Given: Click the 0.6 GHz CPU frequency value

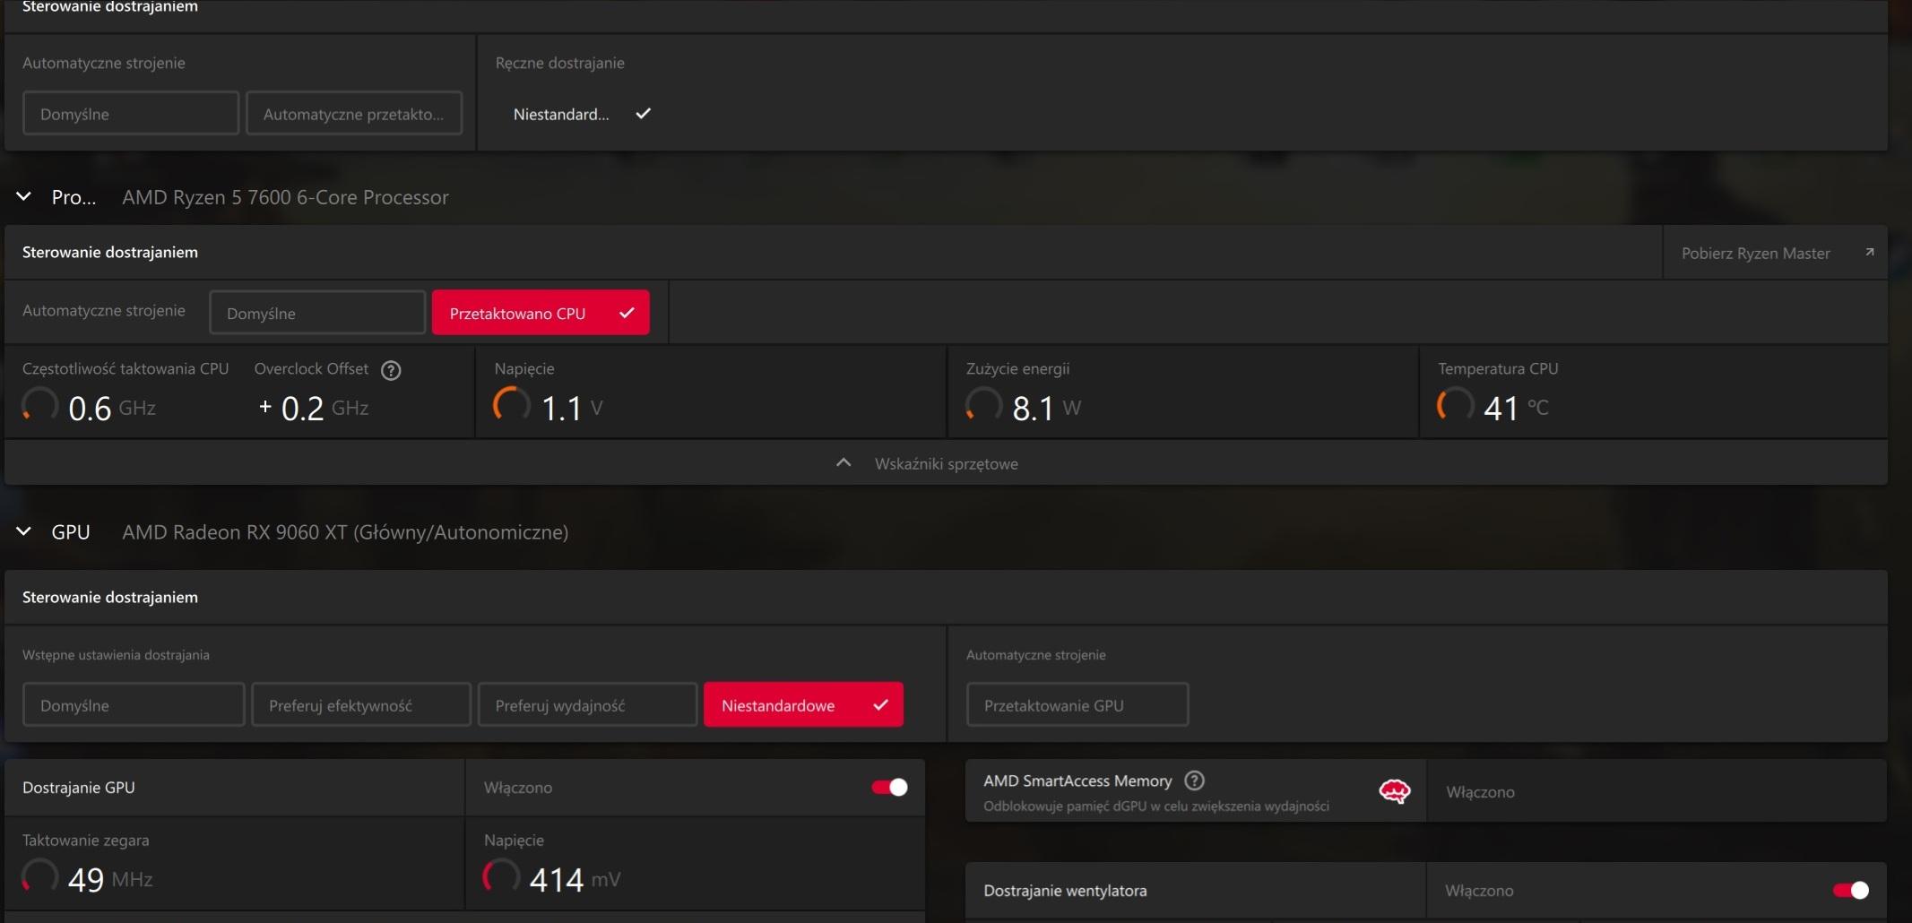Looking at the screenshot, I should (112, 408).
